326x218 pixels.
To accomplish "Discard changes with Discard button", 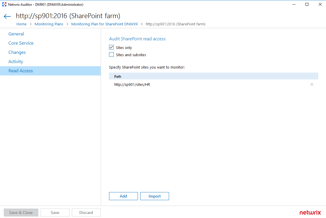I will coord(86,213).
